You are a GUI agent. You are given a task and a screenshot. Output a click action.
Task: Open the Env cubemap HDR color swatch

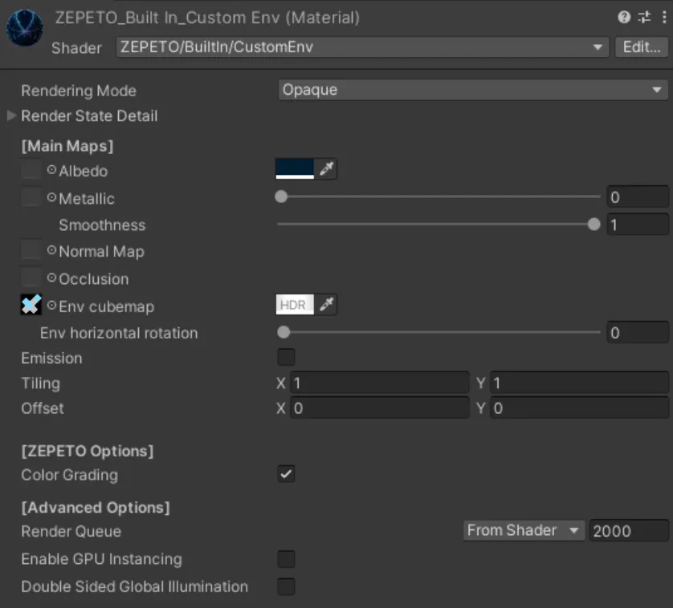point(295,305)
